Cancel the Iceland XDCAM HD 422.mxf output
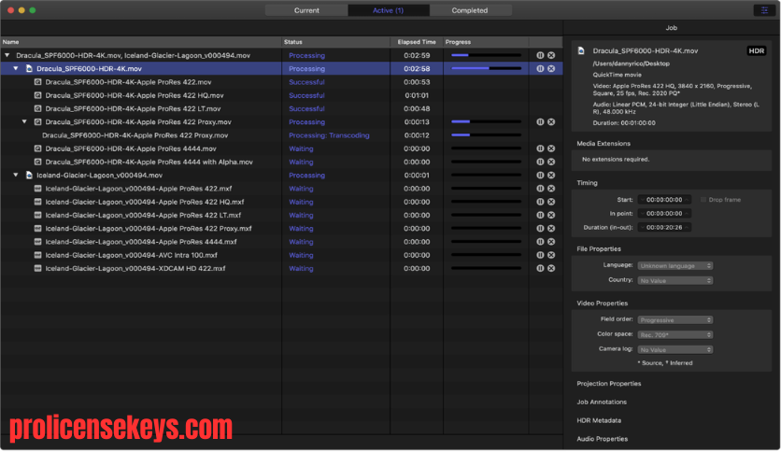The height and width of the screenshot is (452, 781). [x=551, y=268]
